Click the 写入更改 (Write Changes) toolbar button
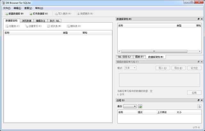Viewport: 205px width, 131px height. [x=63, y=14]
